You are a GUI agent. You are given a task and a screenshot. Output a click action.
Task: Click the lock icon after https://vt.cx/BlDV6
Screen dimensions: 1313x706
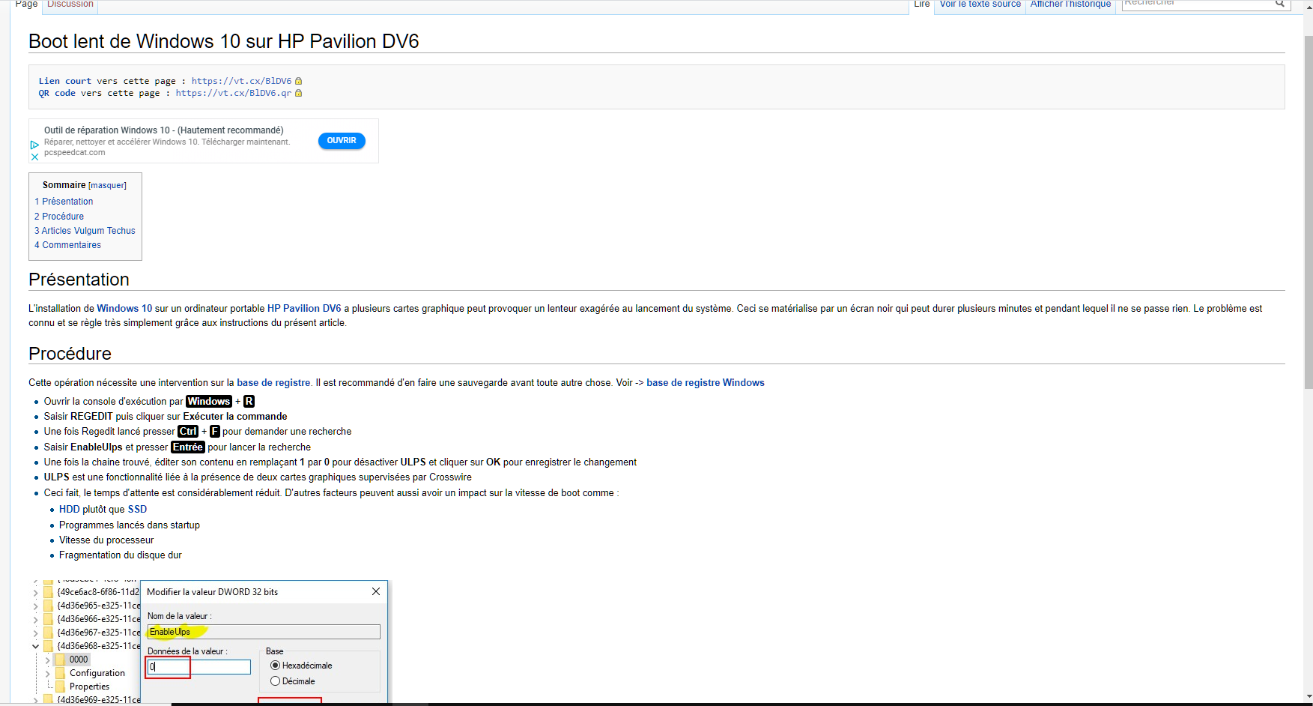298,81
